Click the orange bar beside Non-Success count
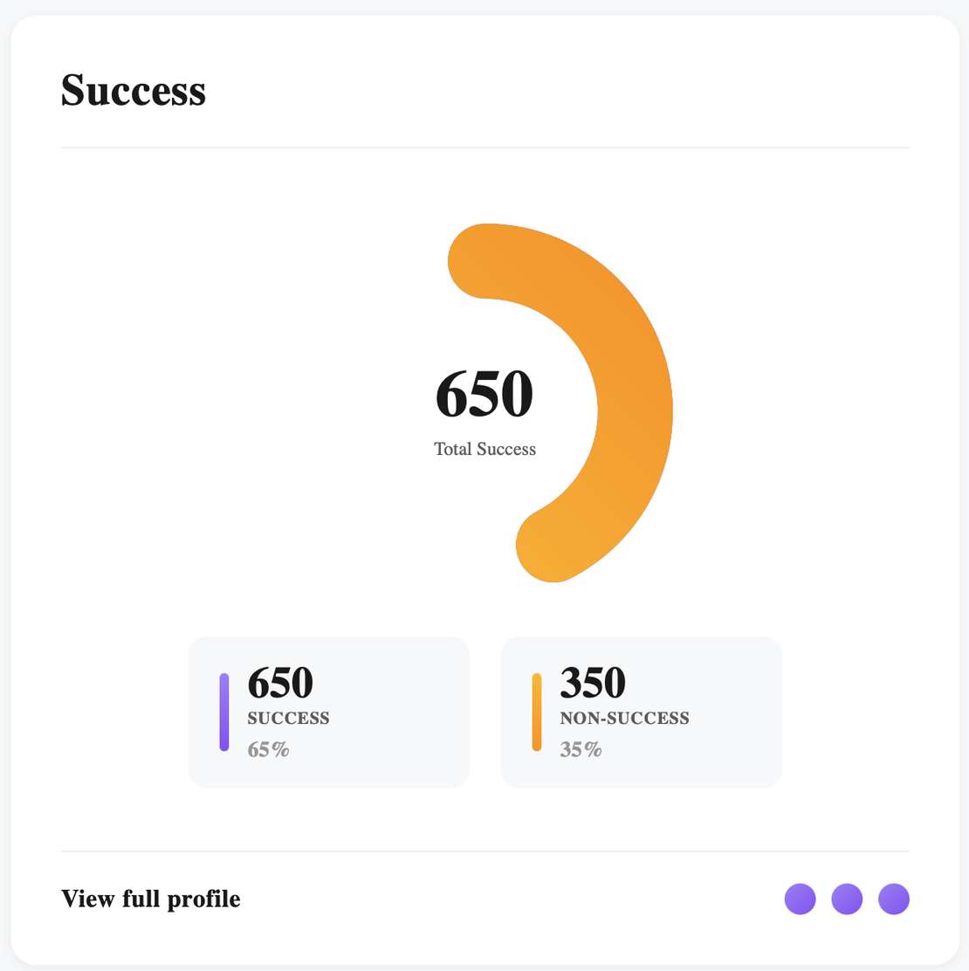Image resolution: width=969 pixels, height=971 pixels. click(x=537, y=712)
